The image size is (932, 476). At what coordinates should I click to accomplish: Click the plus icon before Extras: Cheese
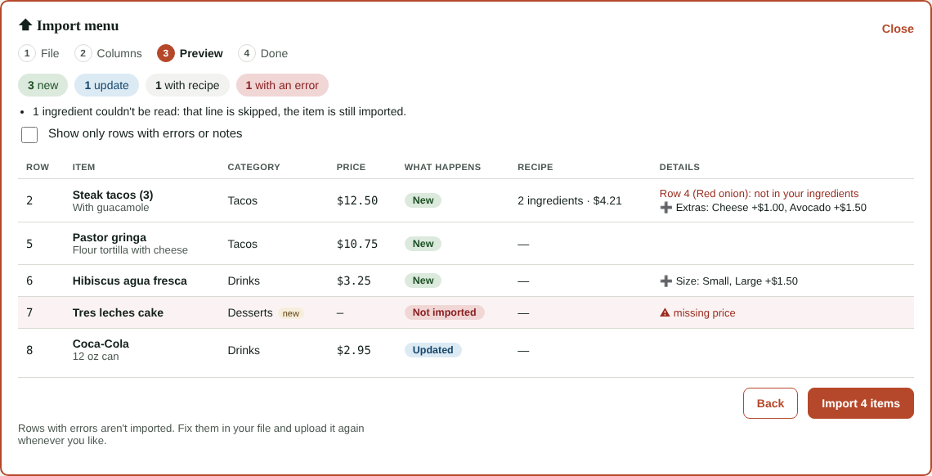coord(665,208)
